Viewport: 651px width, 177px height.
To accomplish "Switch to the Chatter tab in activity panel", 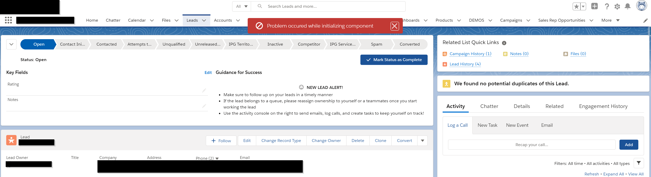I will tap(489, 106).
